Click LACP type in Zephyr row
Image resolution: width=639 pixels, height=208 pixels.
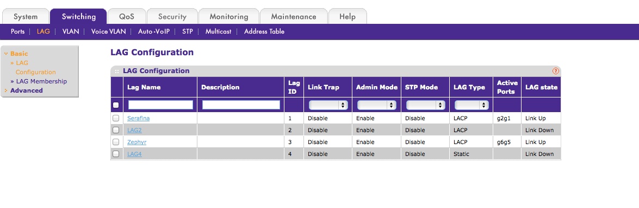[461, 142]
